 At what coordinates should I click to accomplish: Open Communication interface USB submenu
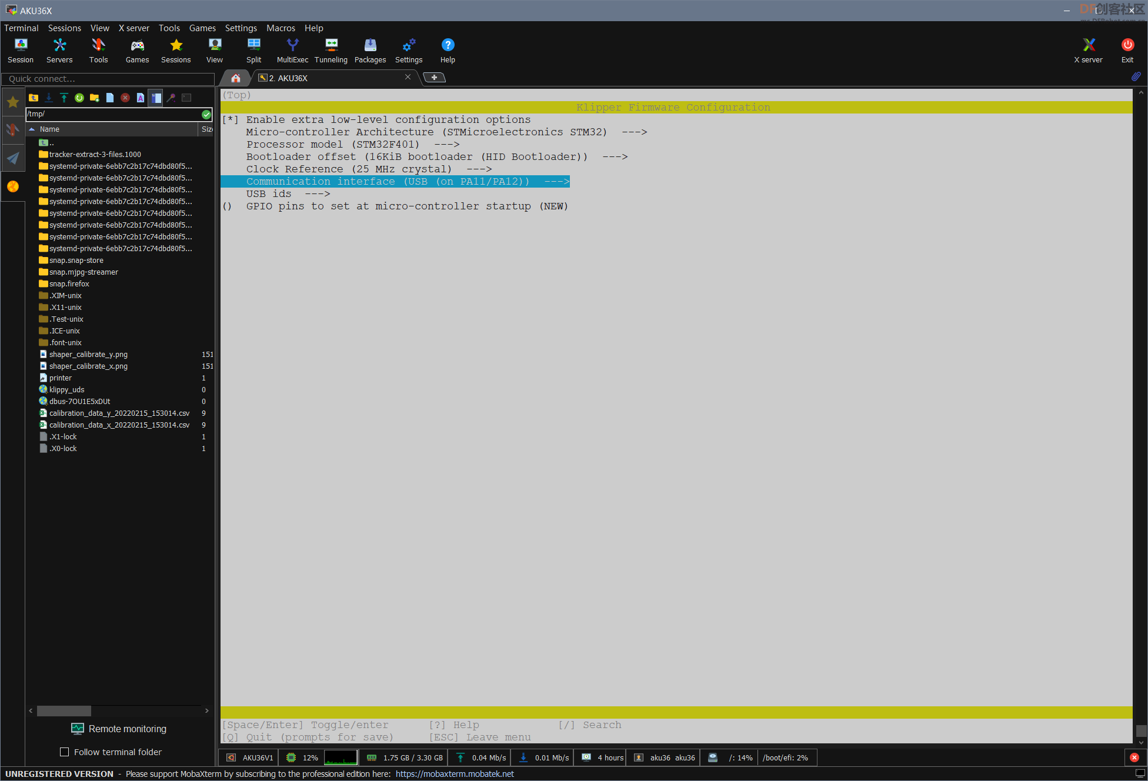[395, 182]
